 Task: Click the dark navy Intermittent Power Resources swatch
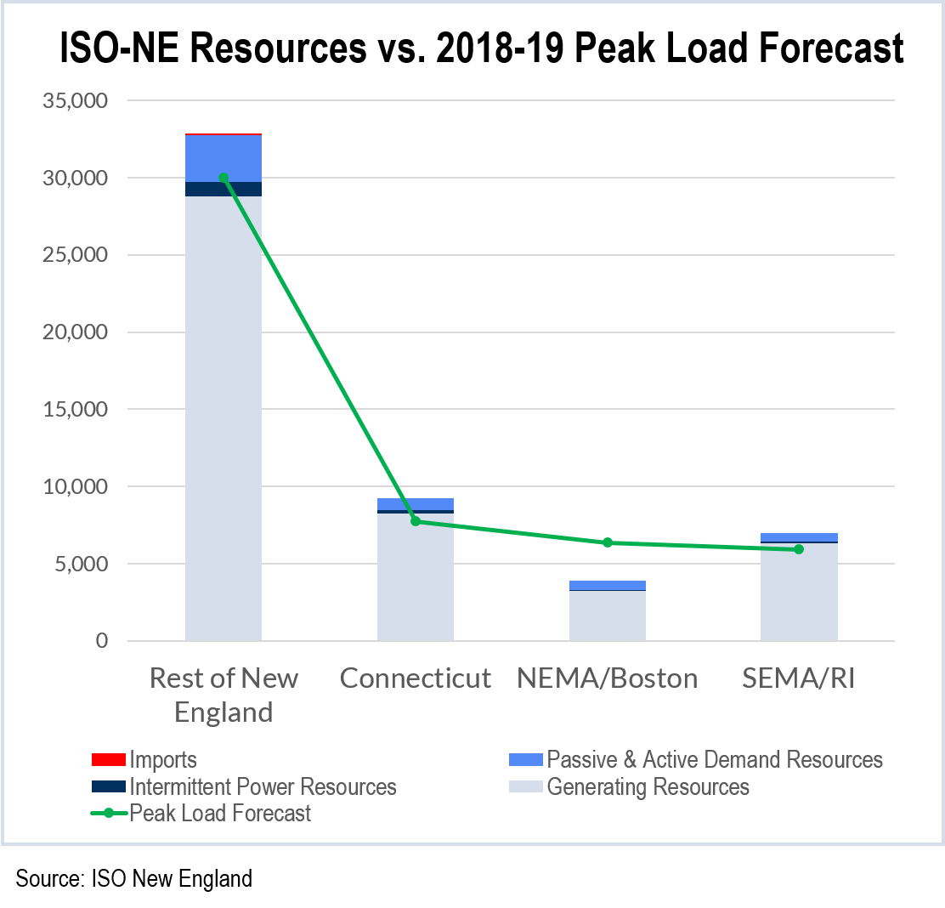click(108, 786)
